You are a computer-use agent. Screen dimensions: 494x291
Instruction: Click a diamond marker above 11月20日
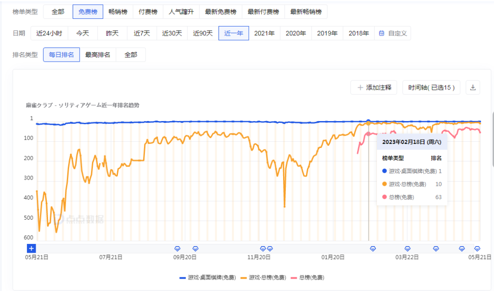pyautogui.click(x=264, y=249)
